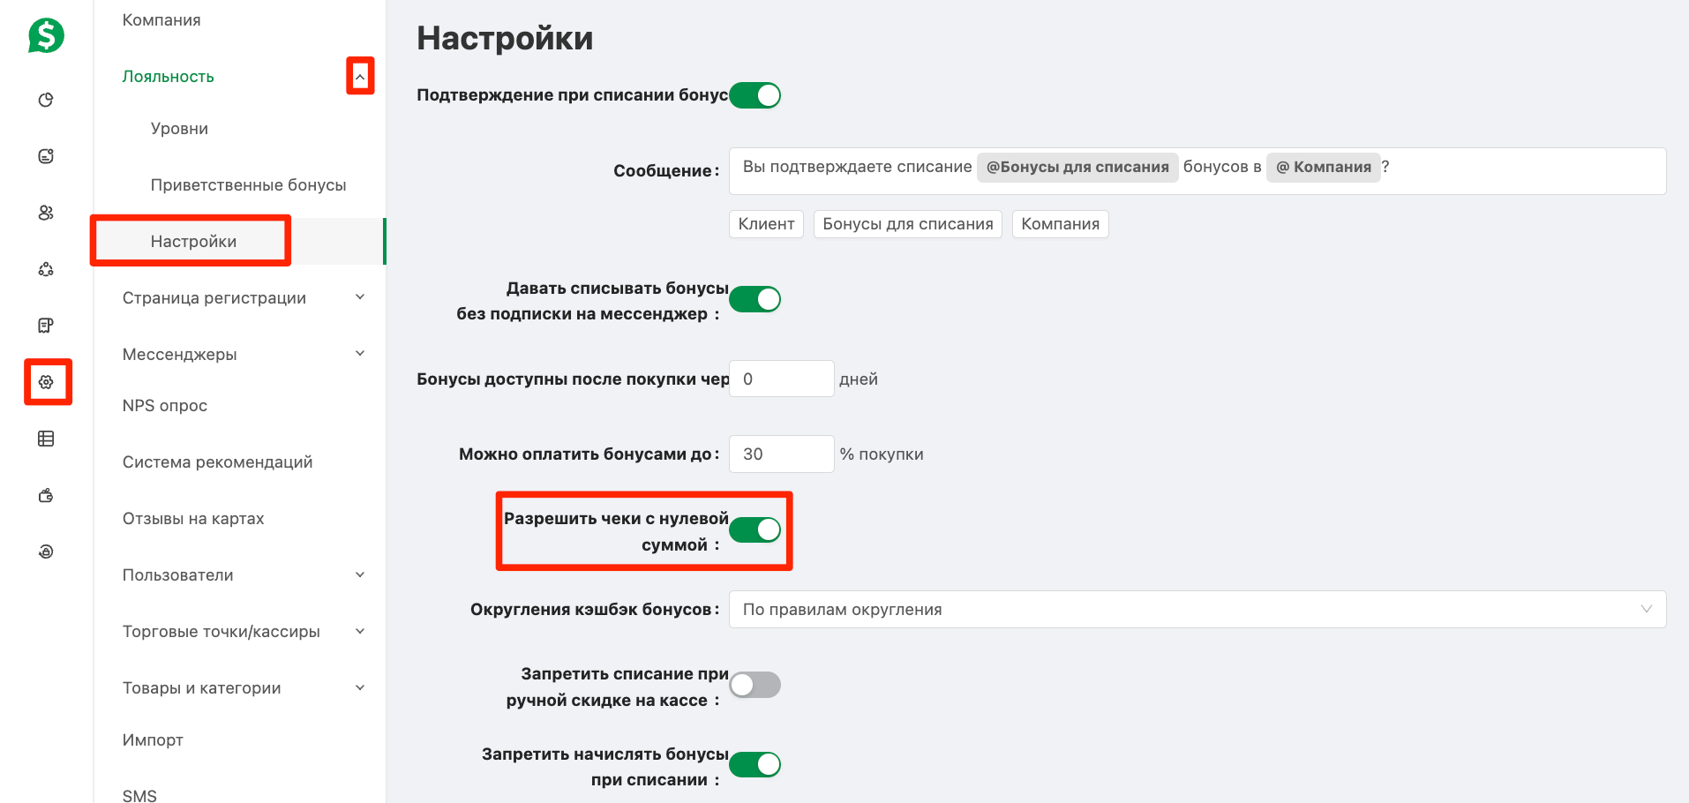Open Система рекомендаций menu item

pos(218,462)
